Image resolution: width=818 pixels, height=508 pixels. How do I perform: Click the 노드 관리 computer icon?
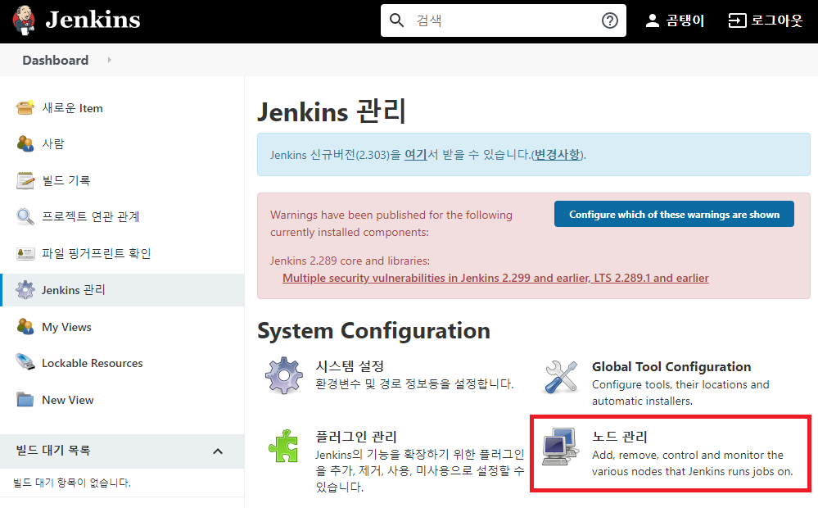[x=560, y=447]
